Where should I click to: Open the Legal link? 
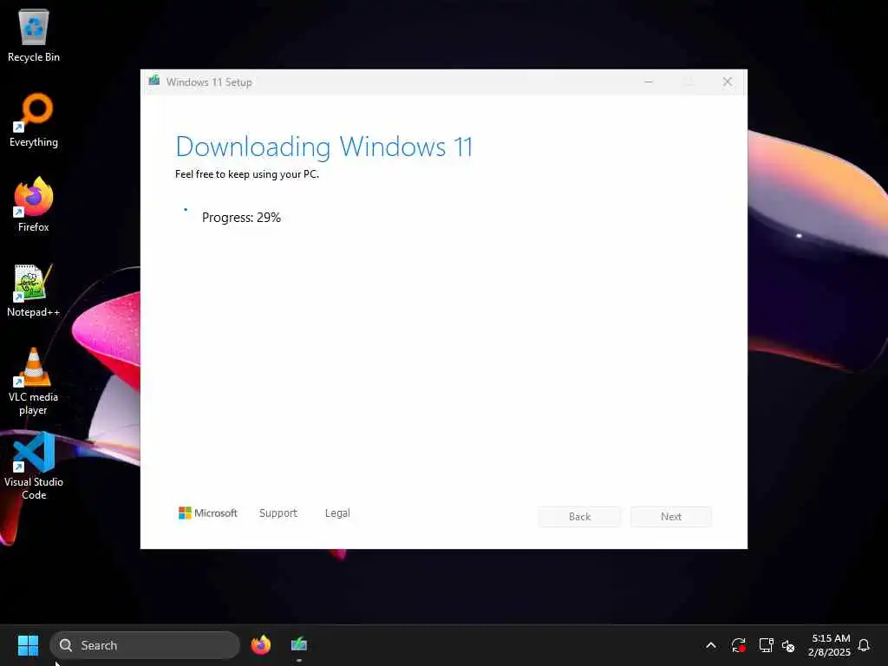(337, 513)
